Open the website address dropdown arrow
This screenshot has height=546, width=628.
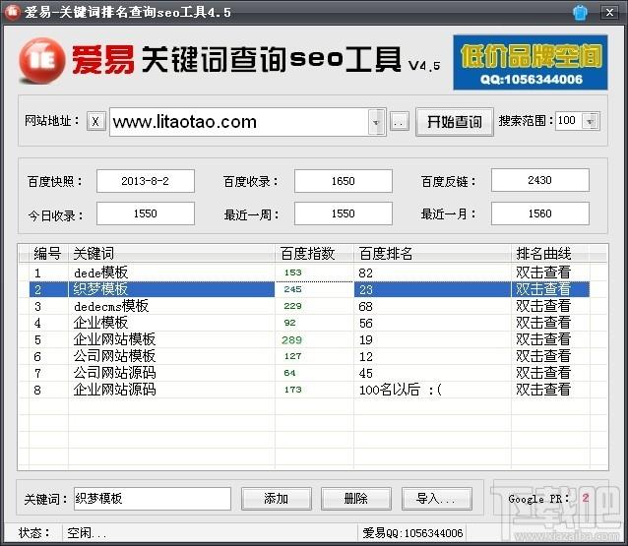coord(376,122)
